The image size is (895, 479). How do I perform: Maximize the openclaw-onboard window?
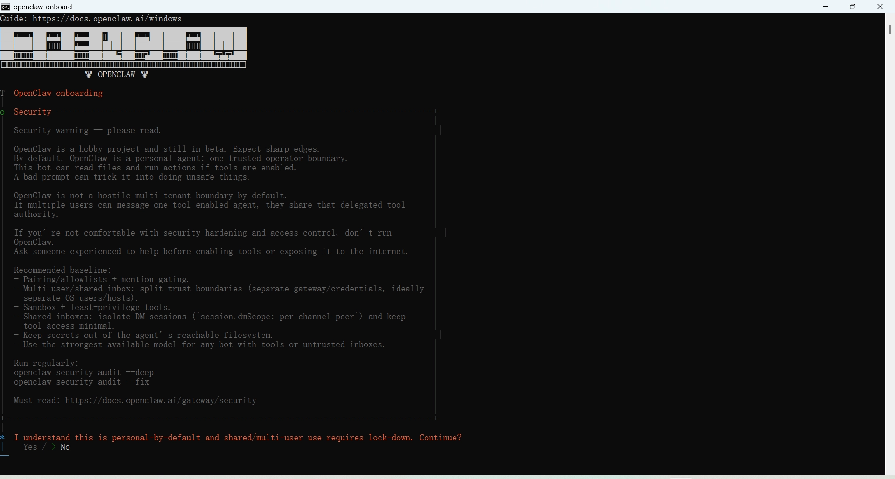click(x=853, y=7)
